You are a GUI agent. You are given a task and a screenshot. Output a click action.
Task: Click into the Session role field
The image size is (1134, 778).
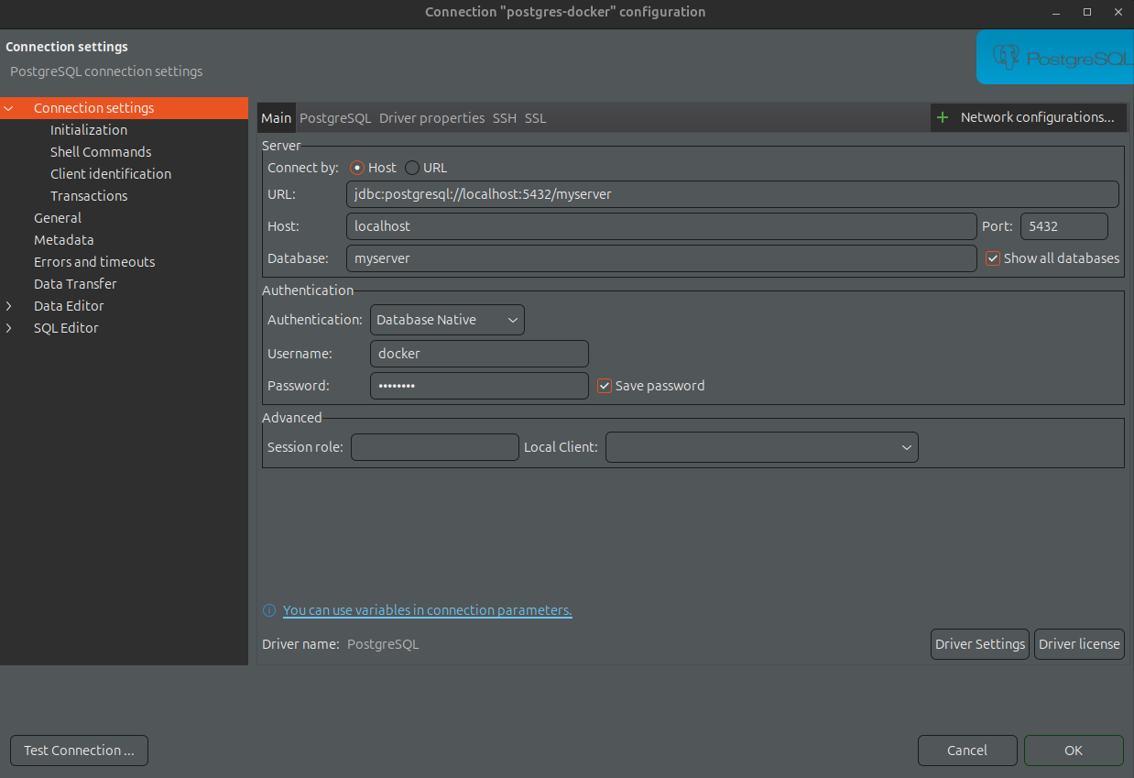pyautogui.click(x=434, y=447)
